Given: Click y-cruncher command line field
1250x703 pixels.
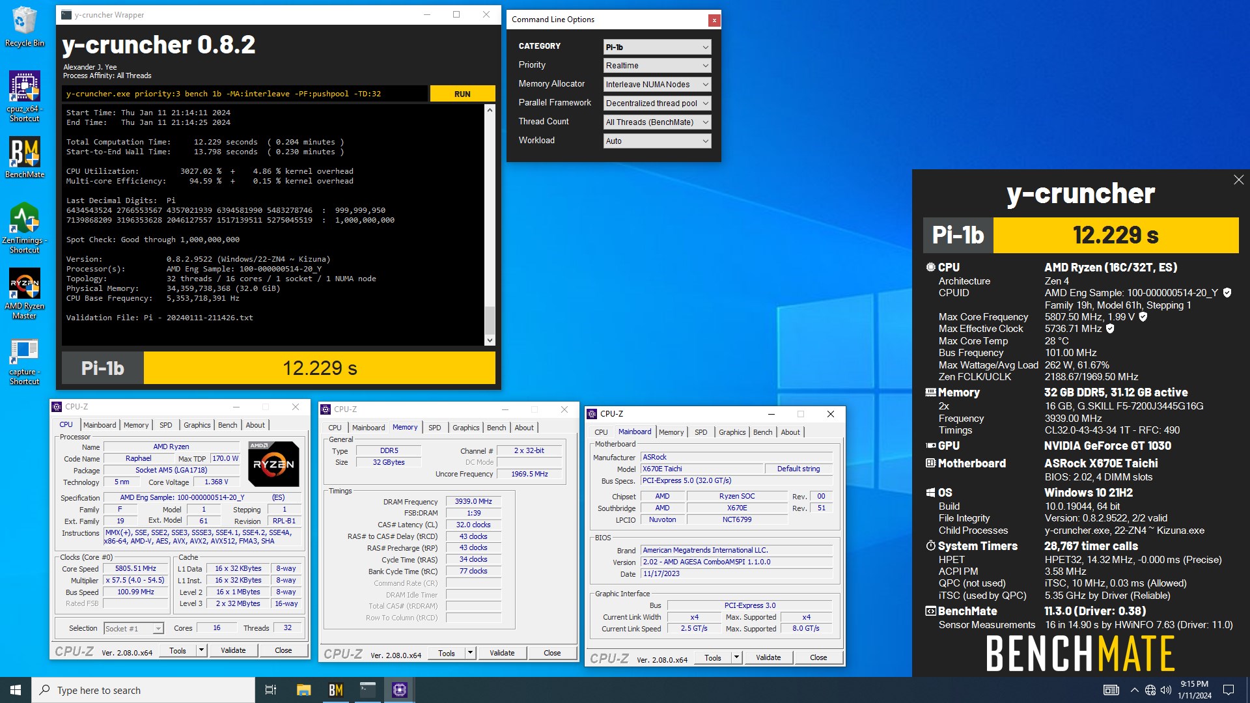Looking at the screenshot, I should click(x=245, y=94).
